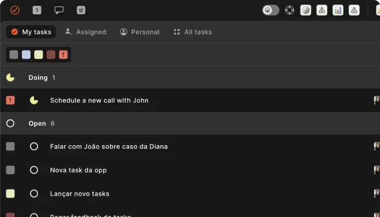Image resolution: width=380 pixels, height=217 pixels.
Task: Click gray priority square on Nova task da opp
Action: pyautogui.click(x=10, y=170)
